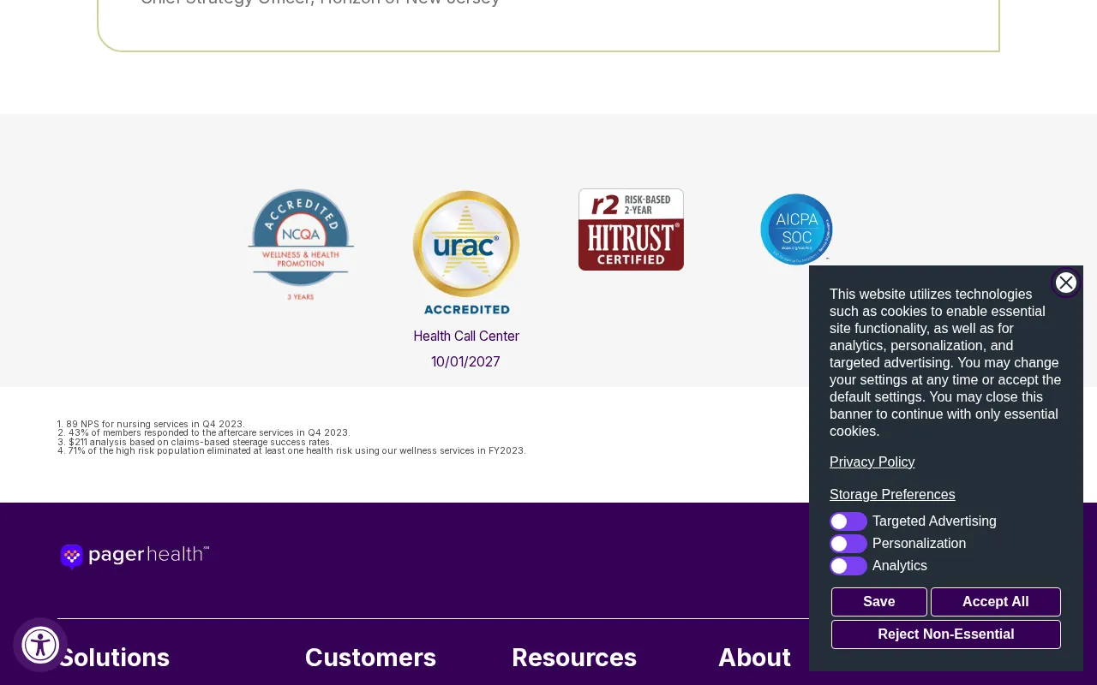Open the Privacy Policy link
The height and width of the screenshot is (685, 1097).
pos(872,462)
